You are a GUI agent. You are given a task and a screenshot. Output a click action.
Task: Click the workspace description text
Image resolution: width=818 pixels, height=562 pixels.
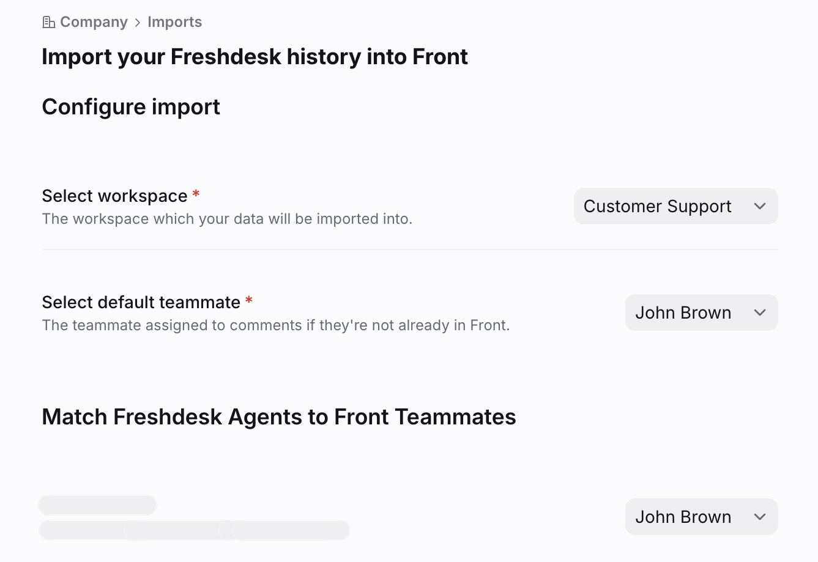[x=227, y=219]
